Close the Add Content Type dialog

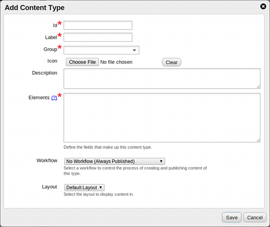coord(263,6)
